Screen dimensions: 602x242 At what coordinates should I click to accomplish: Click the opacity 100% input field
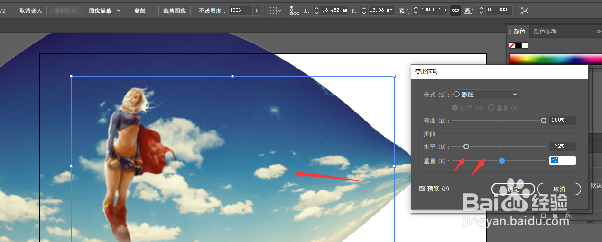coord(240,10)
